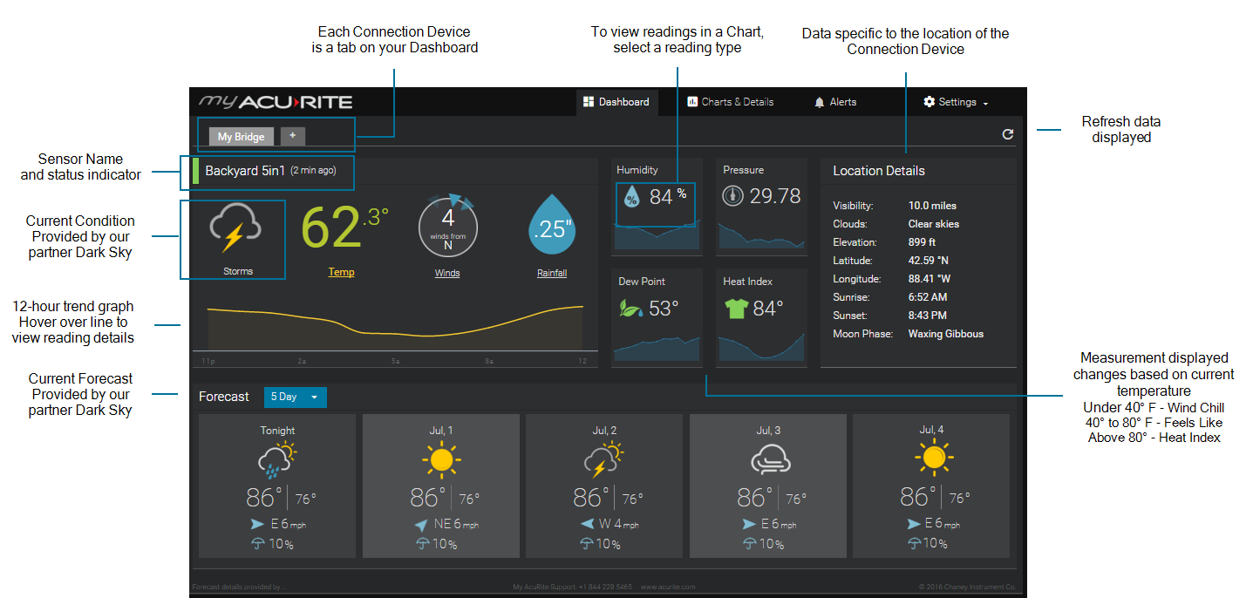Image resolution: width=1253 pixels, height=598 pixels.
Task: Click the Dew Point 53° value
Action: coord(664,308)
